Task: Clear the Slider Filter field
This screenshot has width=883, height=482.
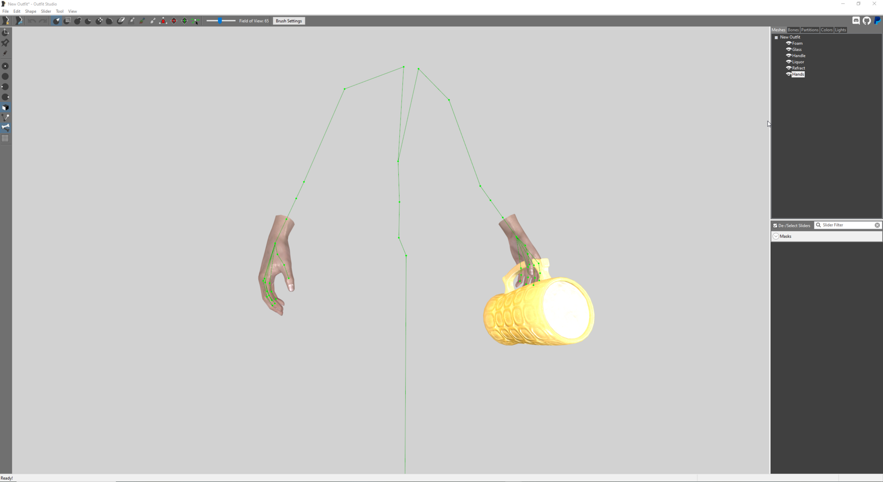Action: [x=877, y=225]
